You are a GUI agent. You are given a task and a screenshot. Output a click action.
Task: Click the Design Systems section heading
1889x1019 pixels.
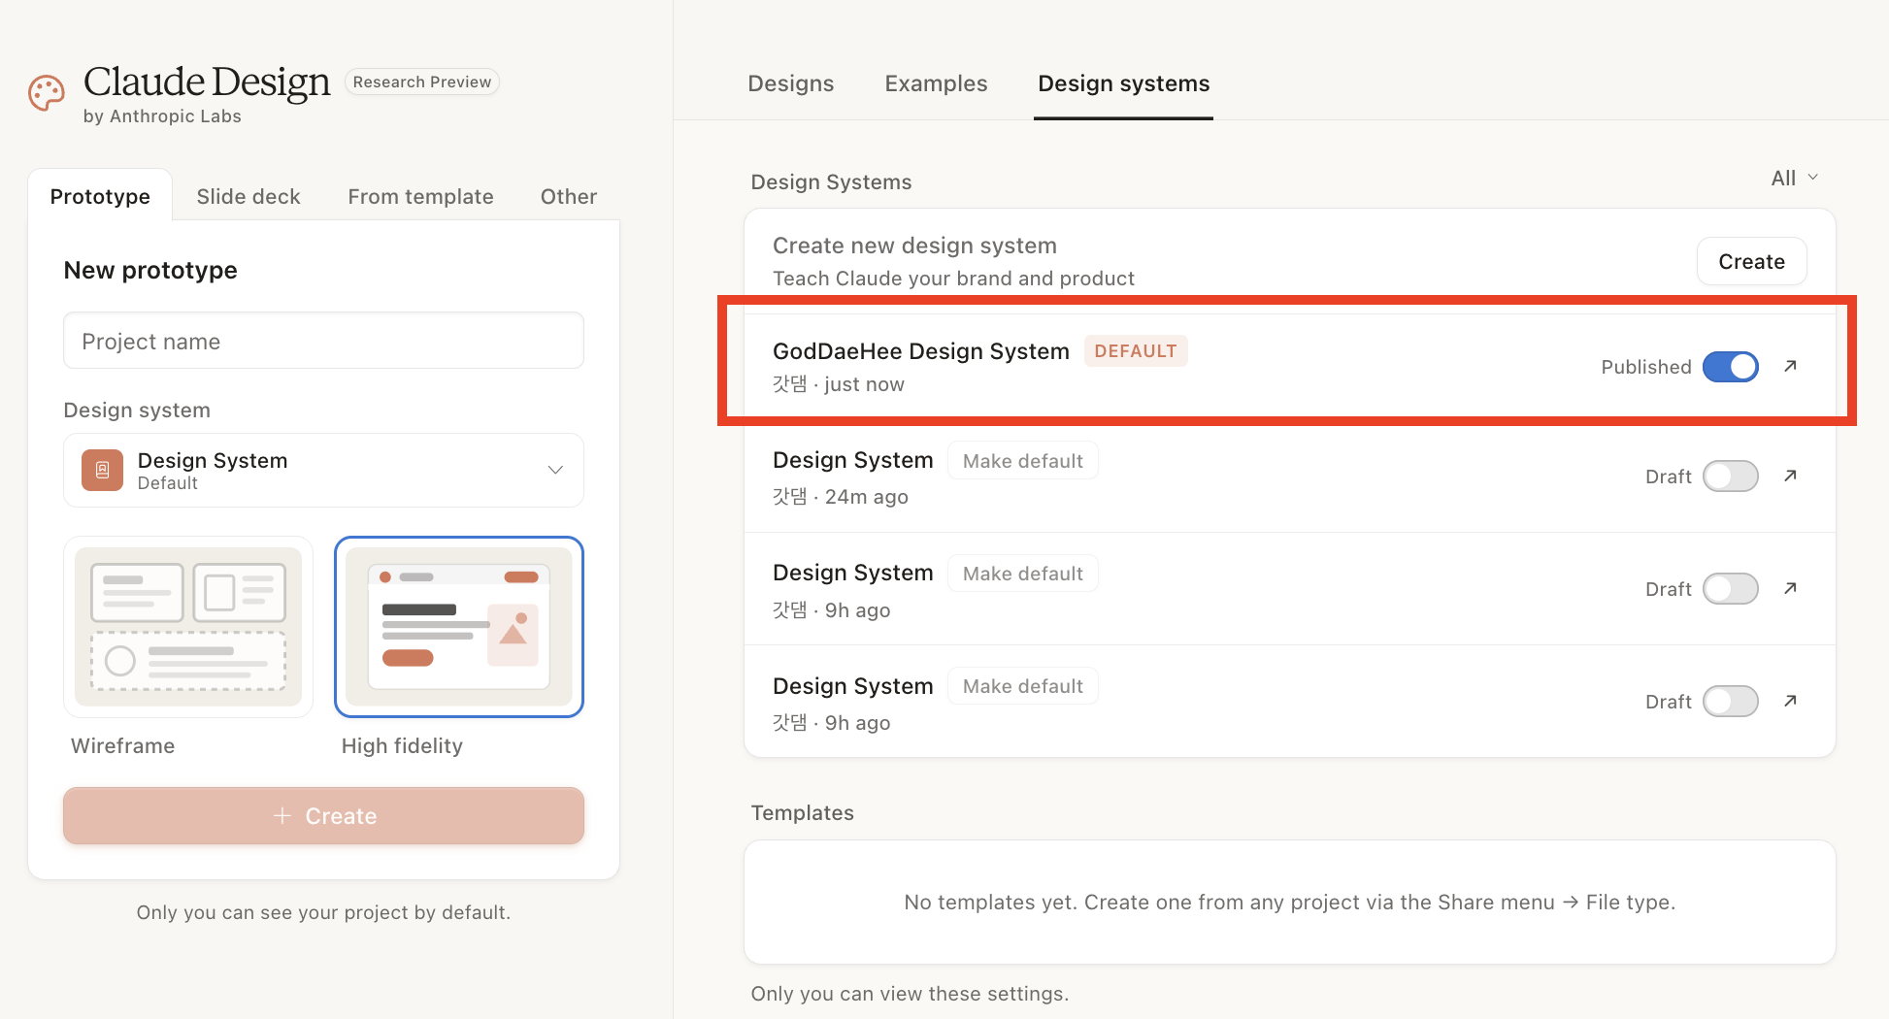click(832, 182)
